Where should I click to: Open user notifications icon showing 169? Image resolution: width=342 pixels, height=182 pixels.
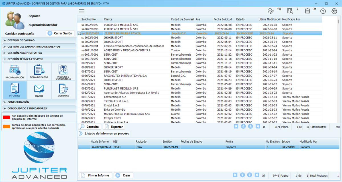coord(271,11)
